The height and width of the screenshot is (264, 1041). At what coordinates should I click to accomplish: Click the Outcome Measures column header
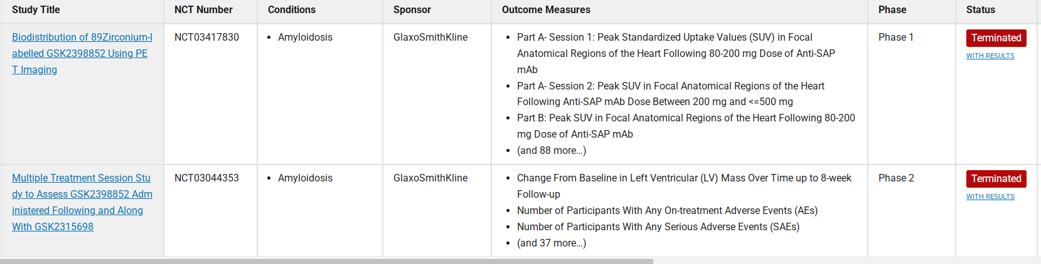click(546, 10)
